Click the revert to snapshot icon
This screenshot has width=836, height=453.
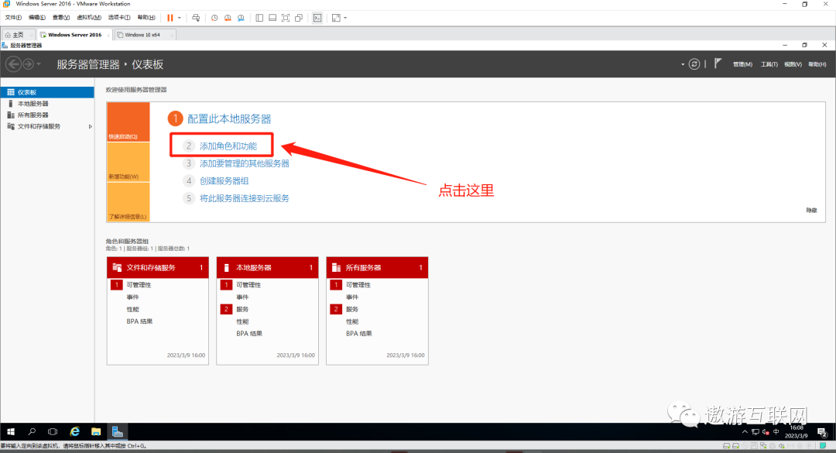pyautogui.click(x=228, y=18)
